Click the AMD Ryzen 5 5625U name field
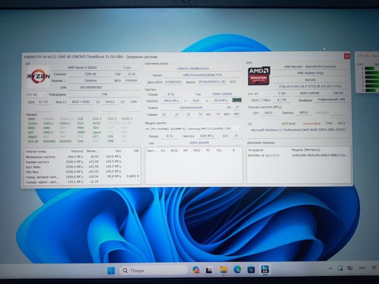 pyautogui.click(x=82, y=68)
